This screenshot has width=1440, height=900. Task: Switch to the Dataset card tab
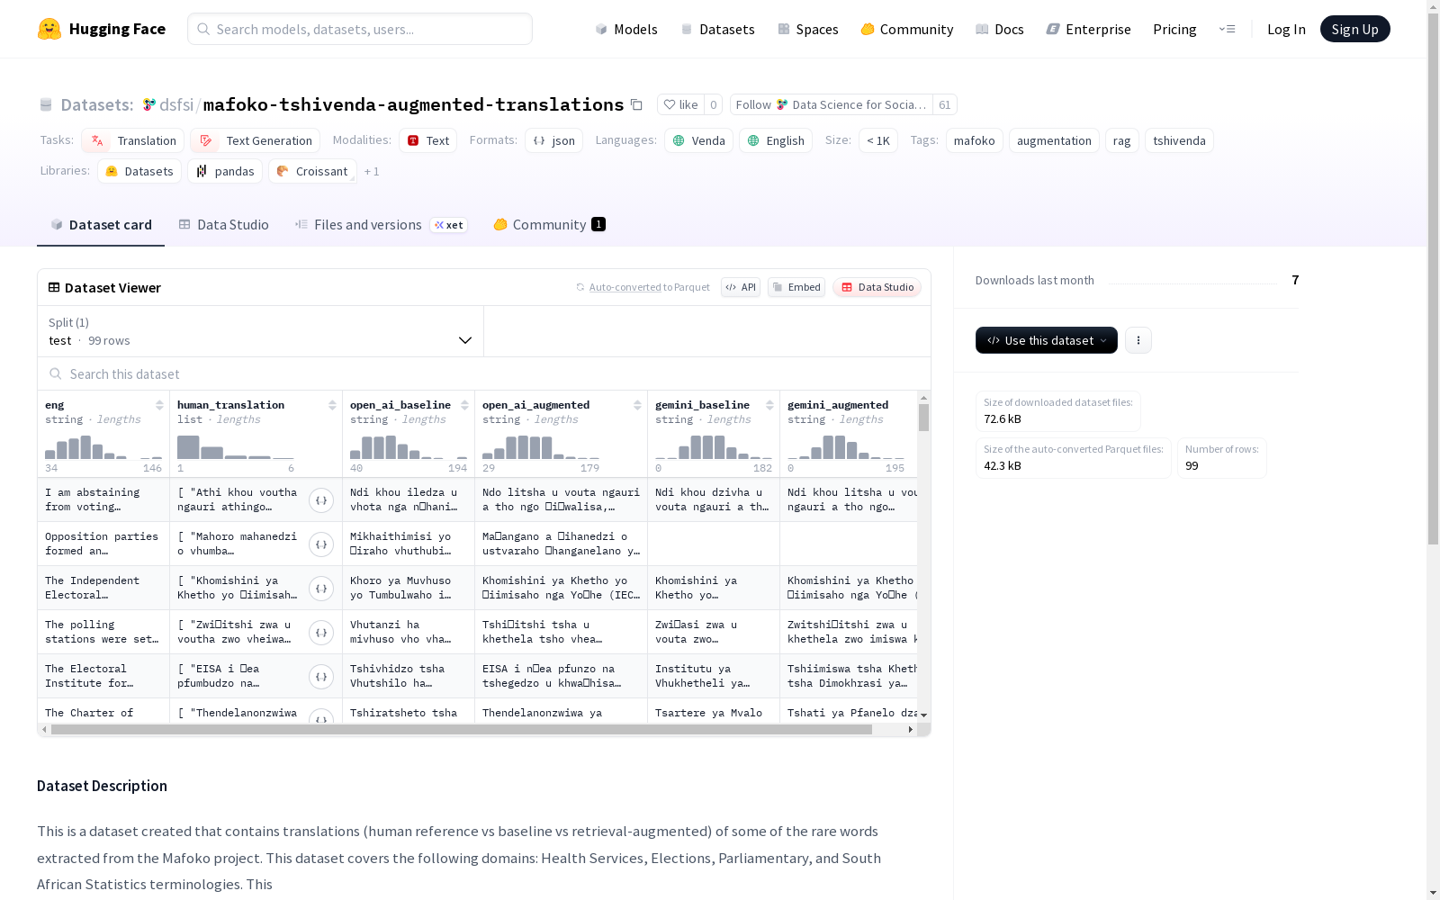tap(101, 224)
